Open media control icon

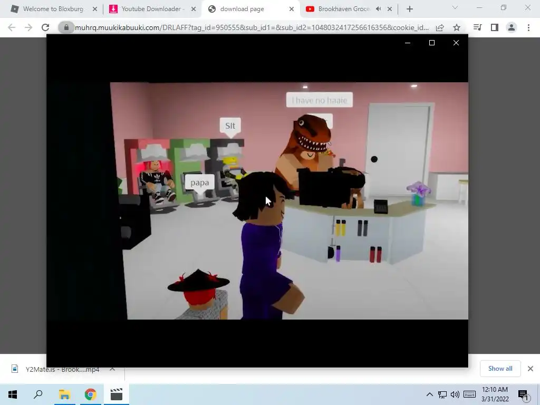pos(477,27)
